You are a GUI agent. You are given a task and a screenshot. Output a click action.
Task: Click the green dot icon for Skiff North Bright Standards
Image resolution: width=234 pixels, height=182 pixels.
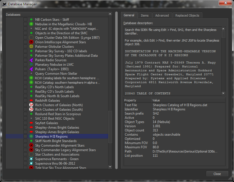[31, 141]
